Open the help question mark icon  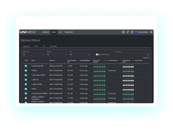click(132, 32)
